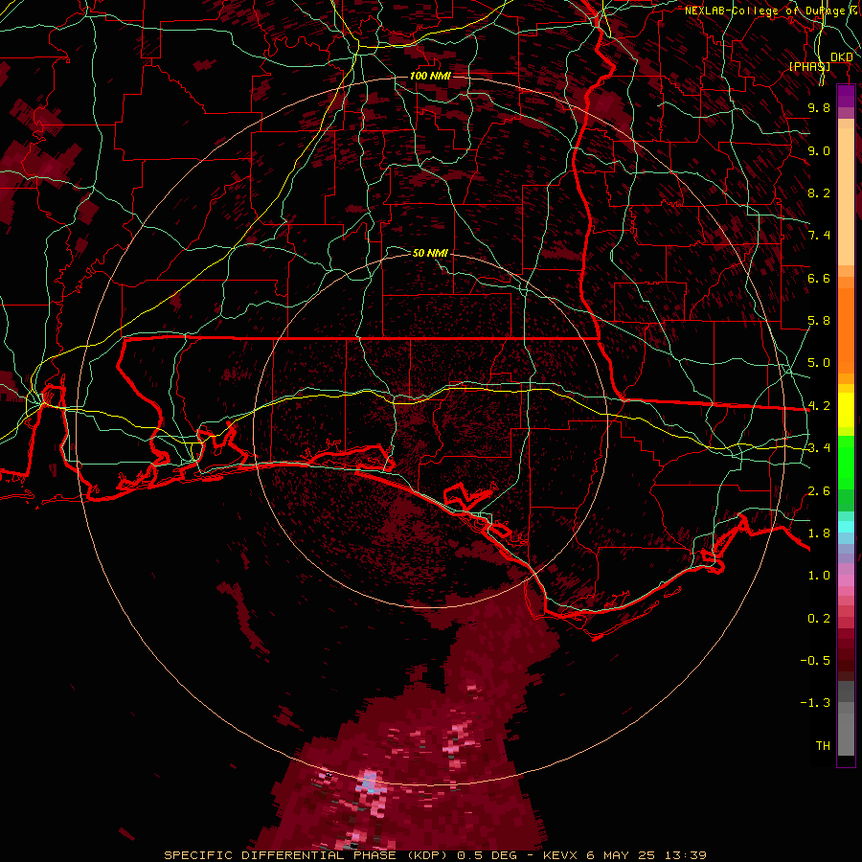Image resolution: width=862 pixels, height=862 pixels.
Task: Click the -0.5 legend value
Action: pyautogui.click(x=815, y=661)
